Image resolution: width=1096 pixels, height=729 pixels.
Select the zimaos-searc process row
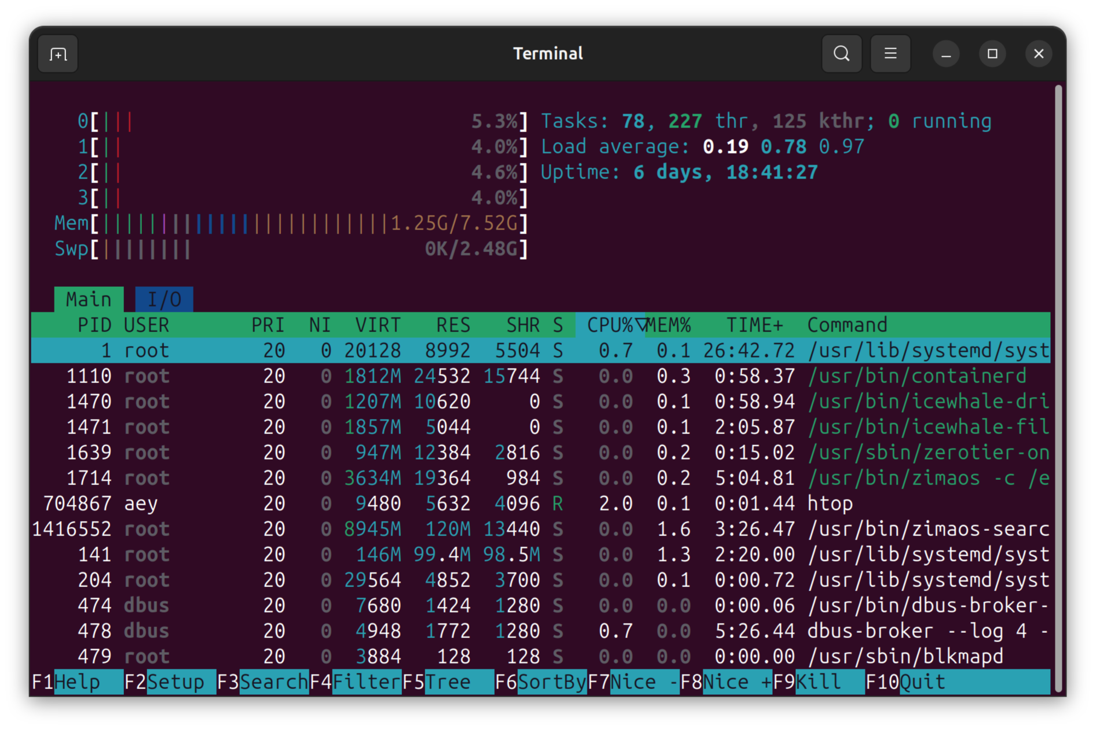pos(540,529)
